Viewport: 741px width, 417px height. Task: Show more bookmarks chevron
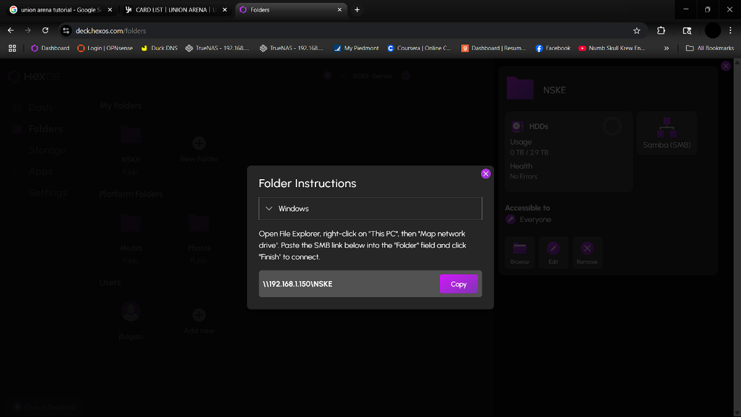[x=666, y=48]
